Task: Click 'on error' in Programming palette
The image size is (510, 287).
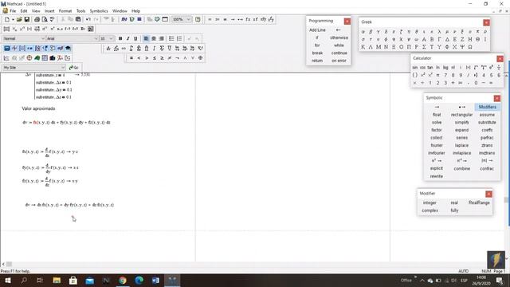Action: tap(339, 61)
